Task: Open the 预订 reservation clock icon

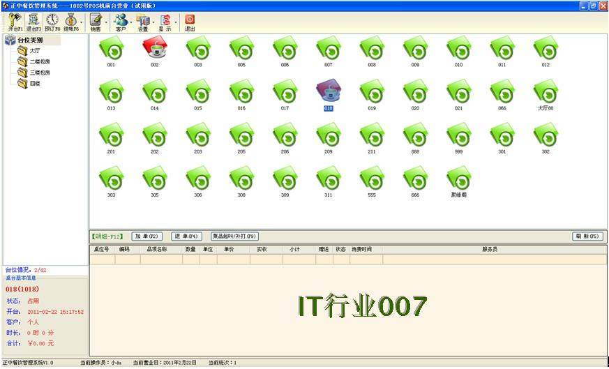Action: point(52,20)
